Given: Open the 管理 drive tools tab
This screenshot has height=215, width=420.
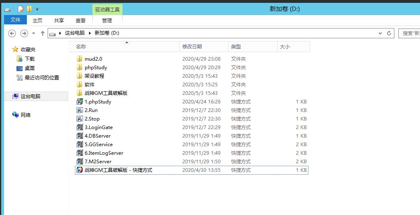Looking at the screenshot, I should click(107, 20).
